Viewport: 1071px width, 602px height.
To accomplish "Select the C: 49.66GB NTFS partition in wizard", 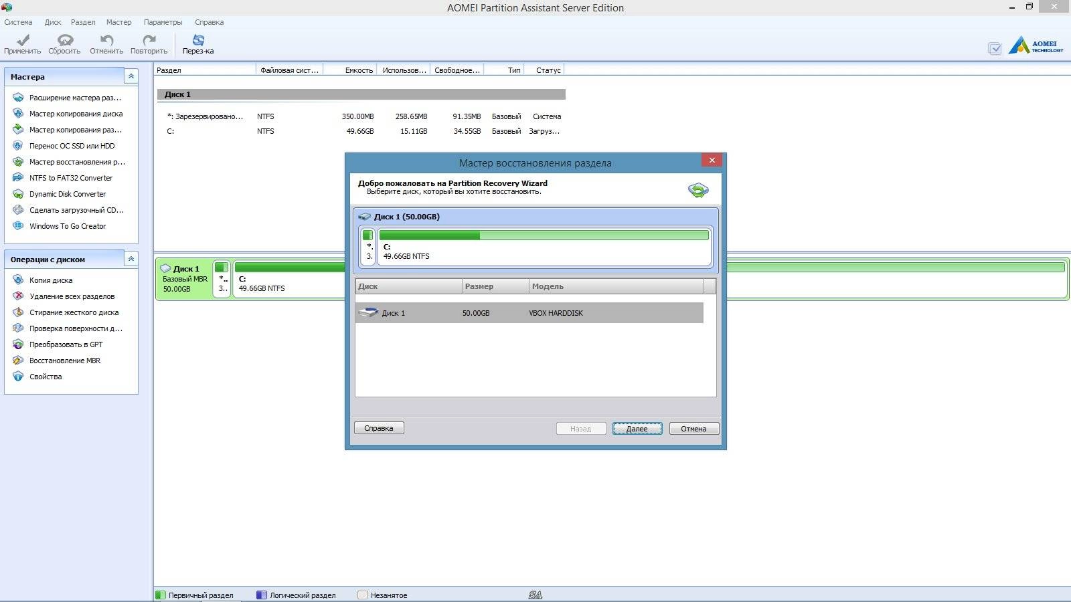I will pyautogui.click(x=544, y=246).
